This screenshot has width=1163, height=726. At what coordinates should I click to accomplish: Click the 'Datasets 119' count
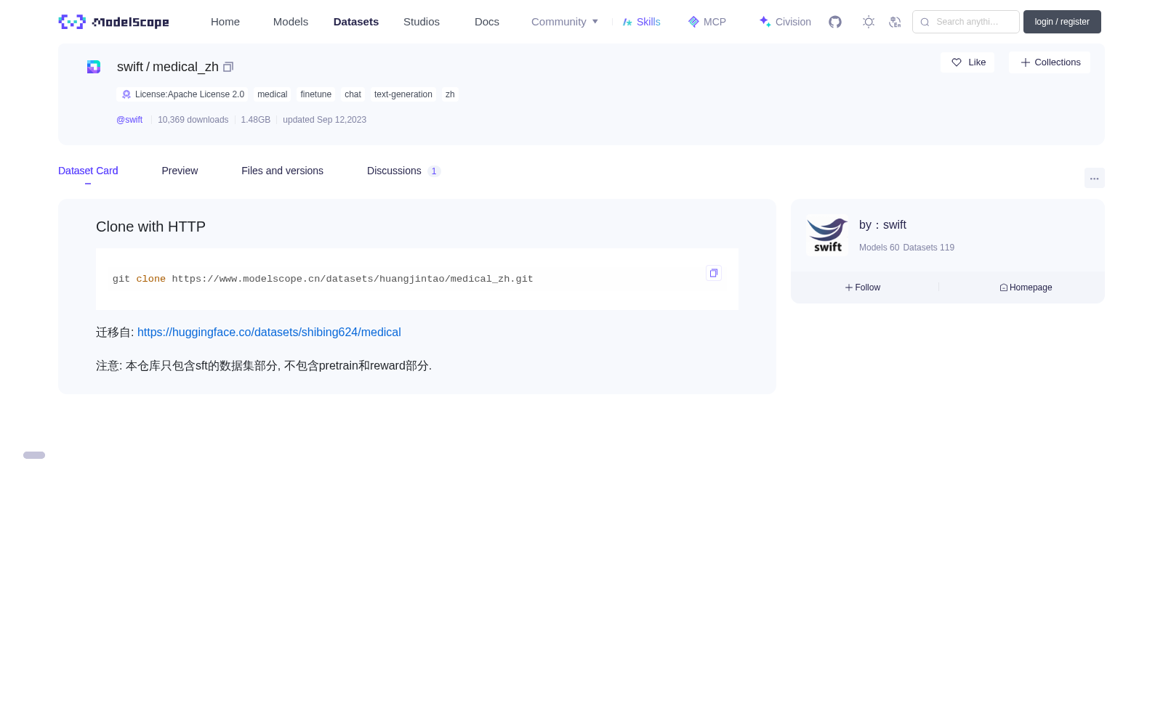pos(928,248)
